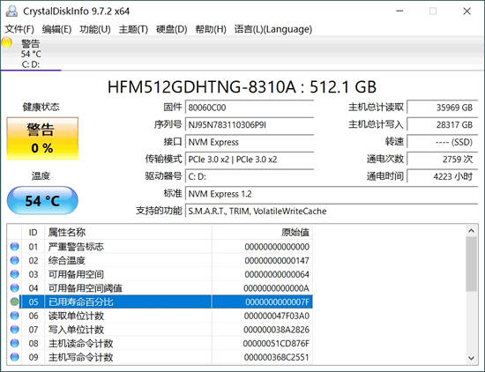Click status circle for attribute 06 读取单位计数

(x=14, y=316)
